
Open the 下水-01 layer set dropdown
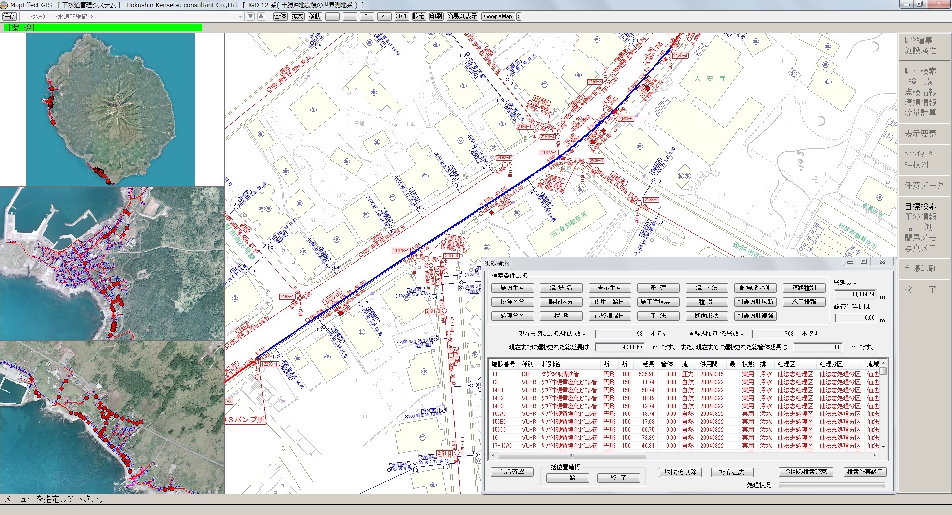[x=241, y=17]
